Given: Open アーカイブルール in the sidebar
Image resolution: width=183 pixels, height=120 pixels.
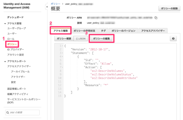Looking at the screenshot, I should point(20,72).
